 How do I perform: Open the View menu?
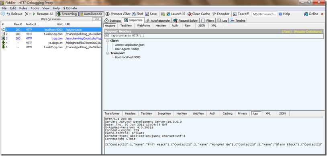pyautogui.click(x=46, y=8)
